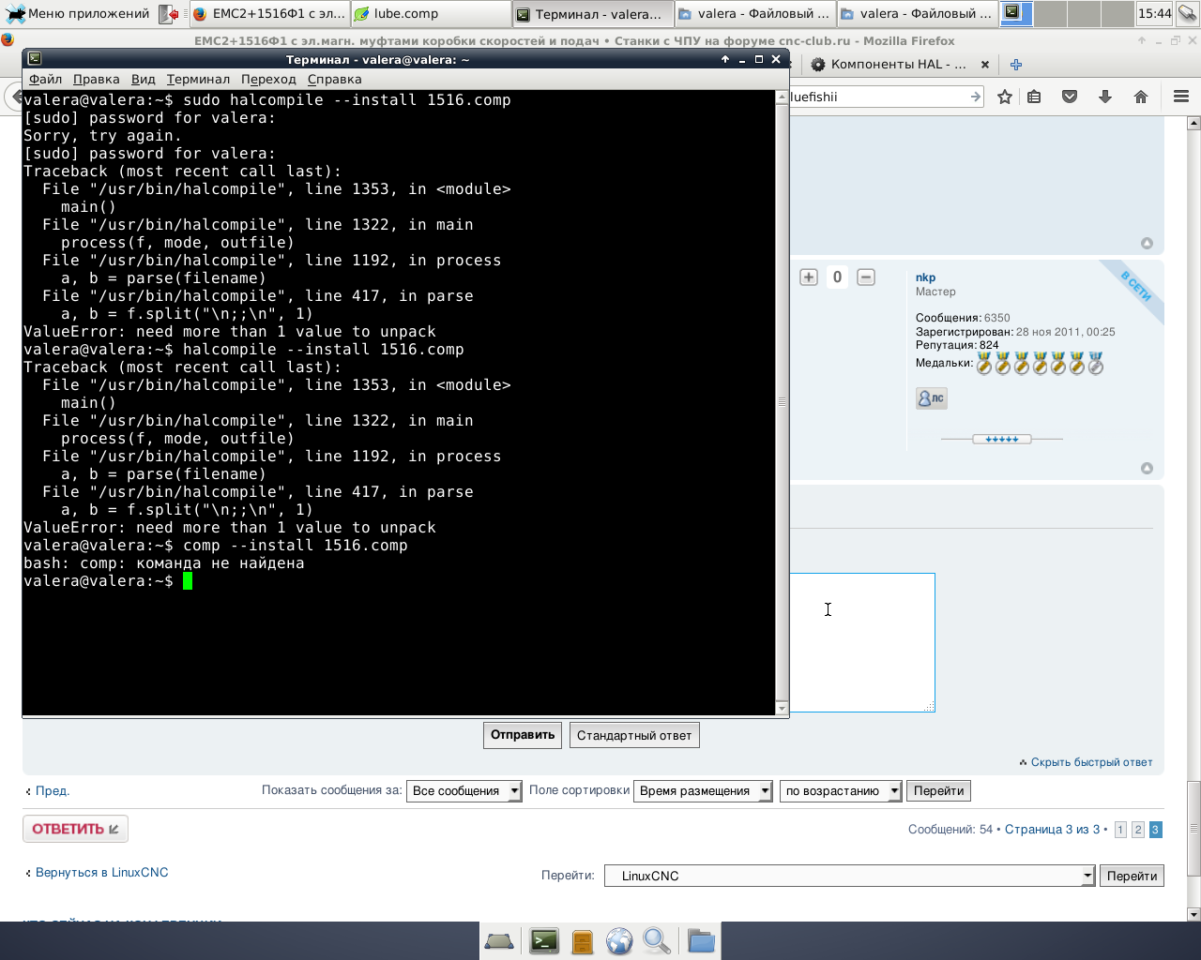
Task: Click the Firefox URL bar field
Action: point(878,97)
